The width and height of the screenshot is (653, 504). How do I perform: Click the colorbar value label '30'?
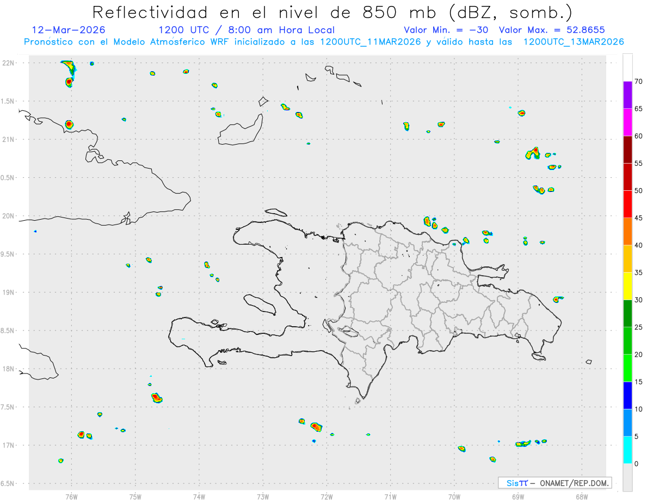[638, 300]
